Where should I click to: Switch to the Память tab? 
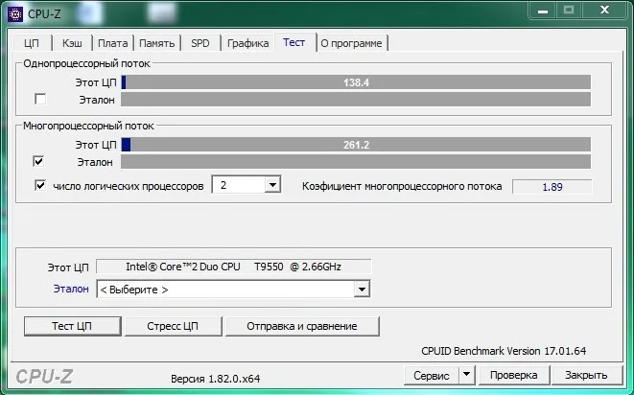157,43
